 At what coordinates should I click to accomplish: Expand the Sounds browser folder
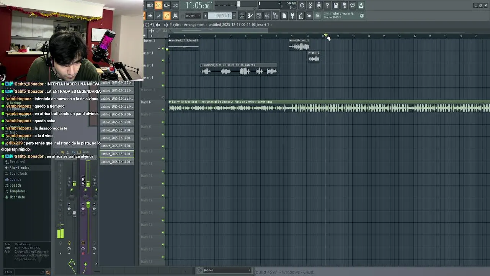pos(15,179)
